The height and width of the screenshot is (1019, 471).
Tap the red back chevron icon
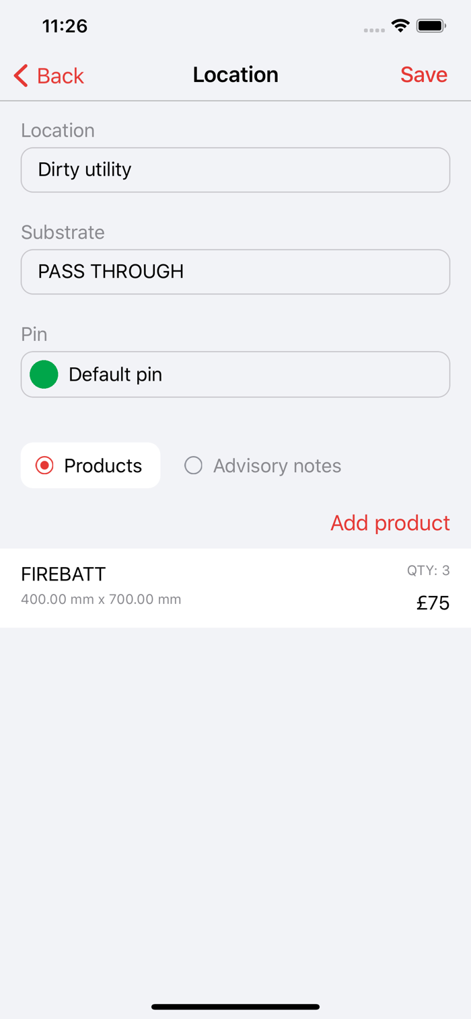coord(21,75)
